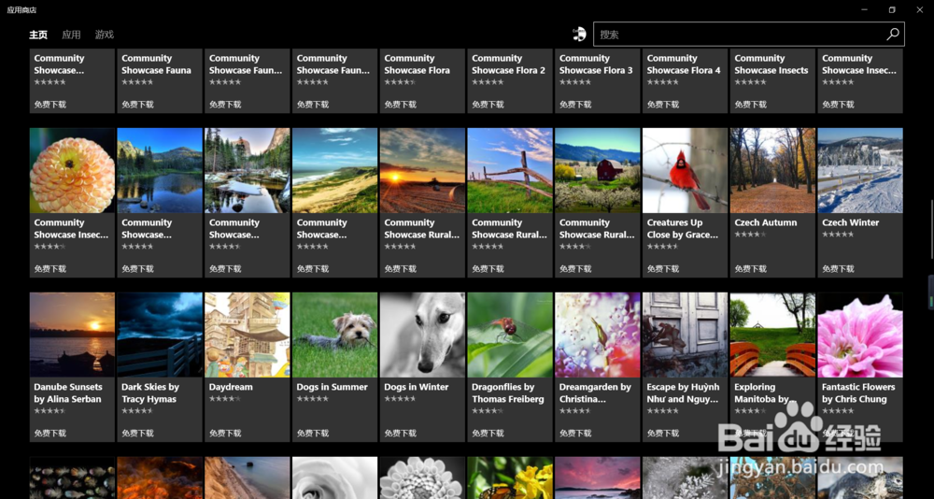Click star rating under Daydream
Image resolution: width=934 pixels, height=499 pixels.
tap(224, 399)
